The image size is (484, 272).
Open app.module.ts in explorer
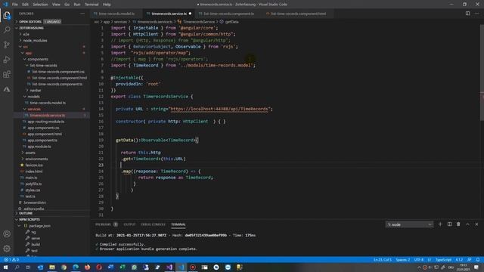click(39, 147)
